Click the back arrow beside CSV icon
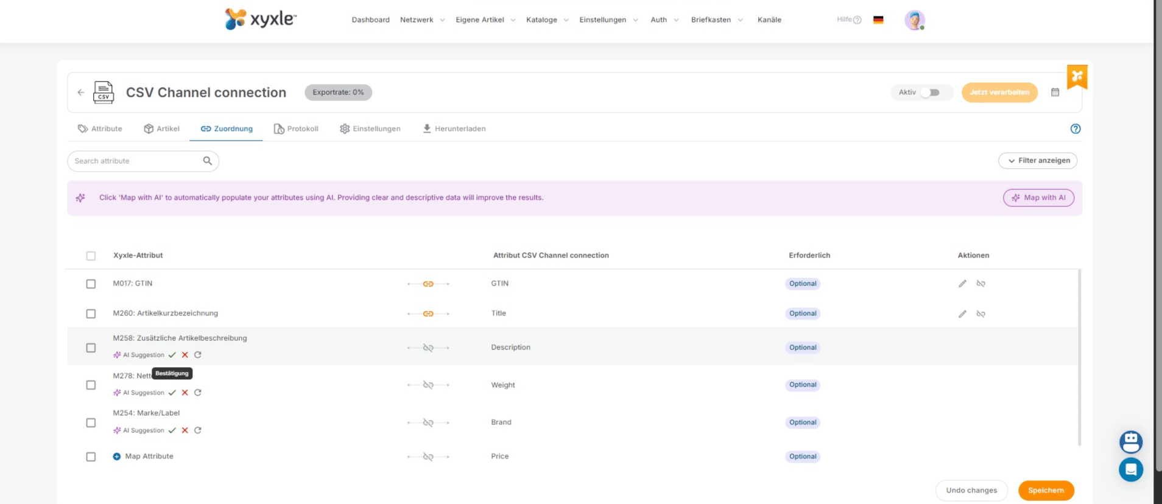Image resolution: width=1162 pixels, height=504 pixels. click(x=81, y=93)
